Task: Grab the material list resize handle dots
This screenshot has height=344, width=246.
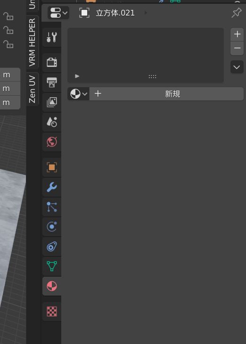Action: (x=152, y=76)
